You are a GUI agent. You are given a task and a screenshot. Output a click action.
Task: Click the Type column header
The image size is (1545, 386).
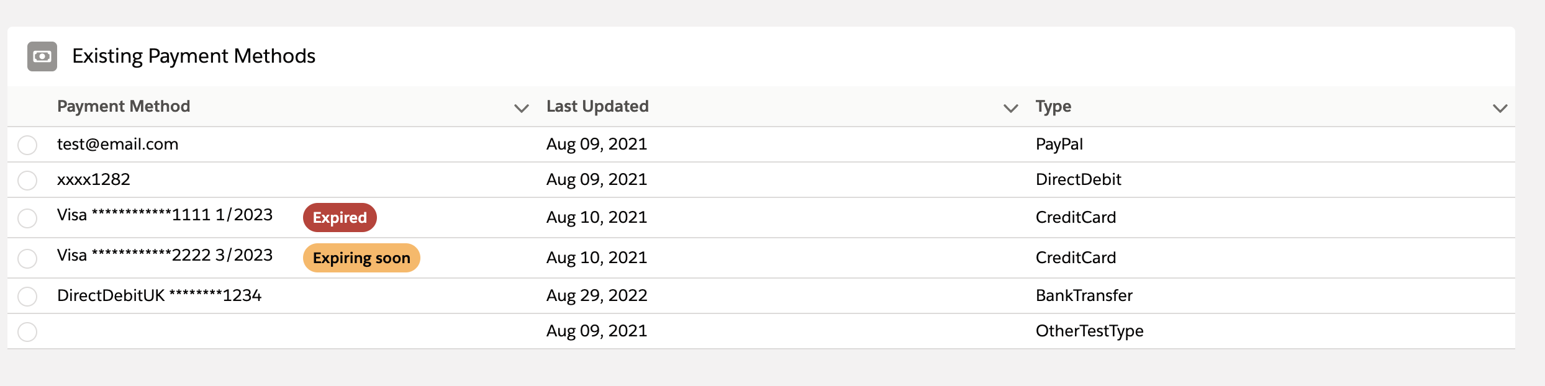(x=1053, y=106)
